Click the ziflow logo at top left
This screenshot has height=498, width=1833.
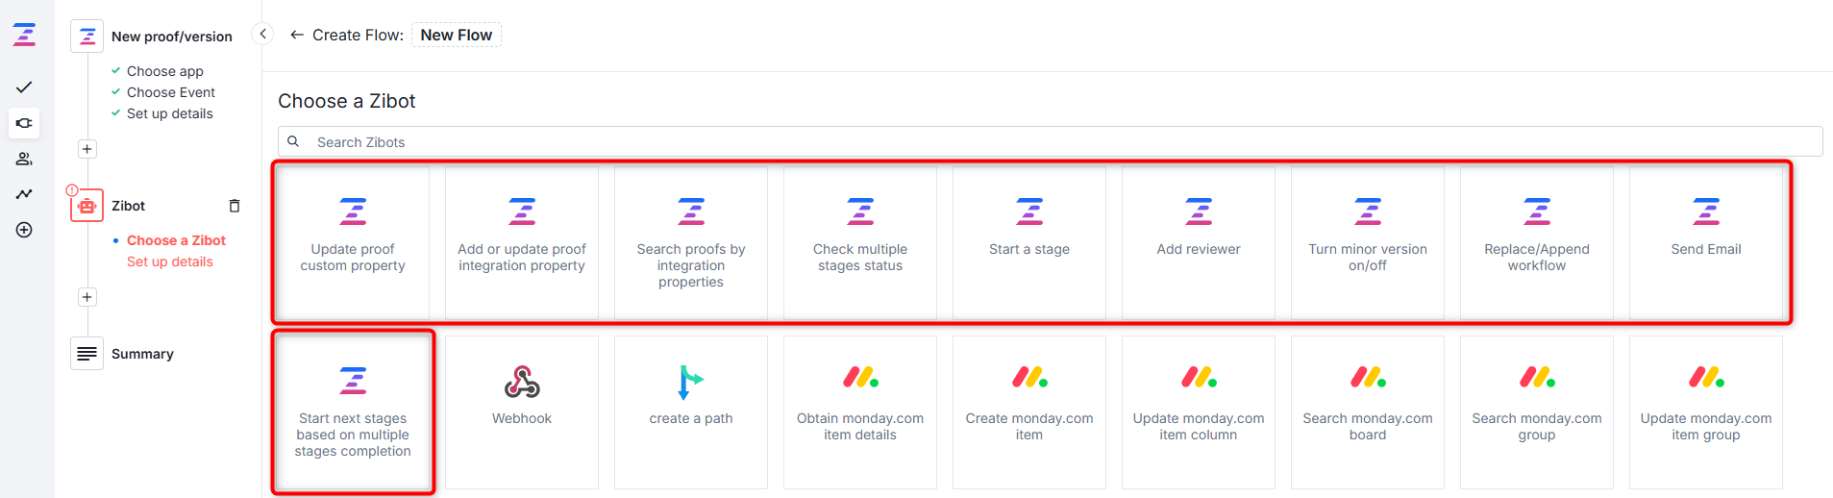pos(24,36)
